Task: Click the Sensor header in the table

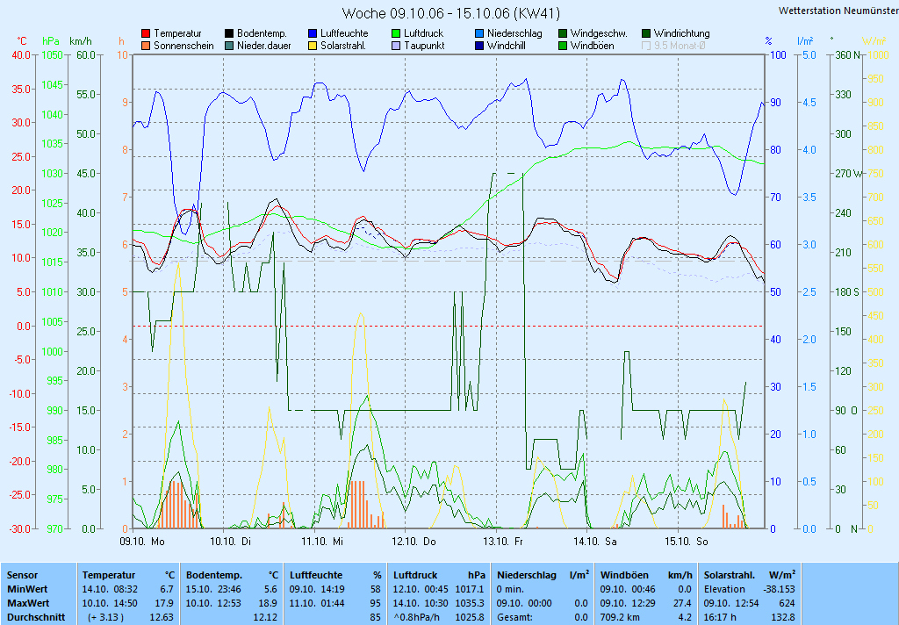Action: click(x=22, y=575)
